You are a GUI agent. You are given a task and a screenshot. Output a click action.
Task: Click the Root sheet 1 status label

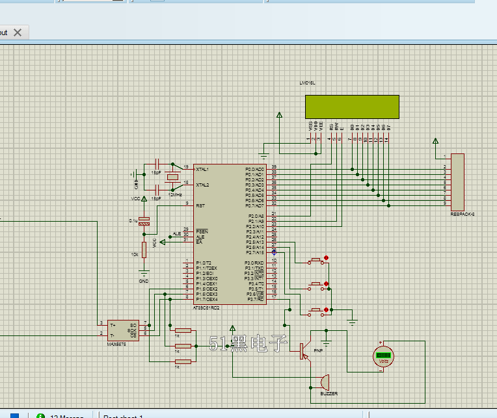click(123, 416)
